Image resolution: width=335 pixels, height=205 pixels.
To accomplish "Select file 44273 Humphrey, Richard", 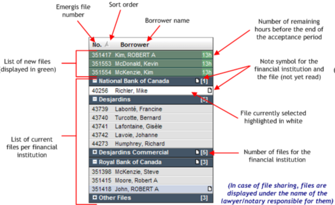I will coord(151,144).
